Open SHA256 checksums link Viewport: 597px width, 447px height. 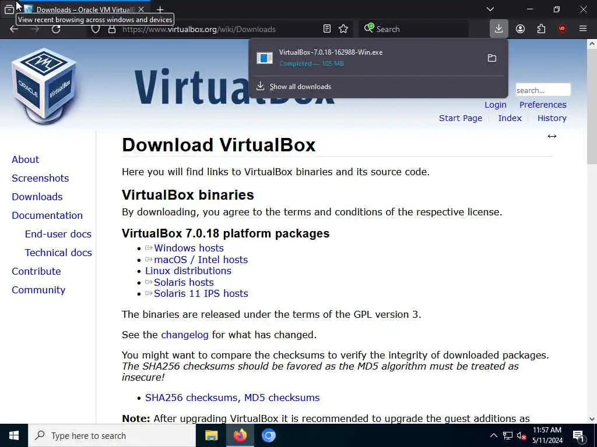(191, 398)
